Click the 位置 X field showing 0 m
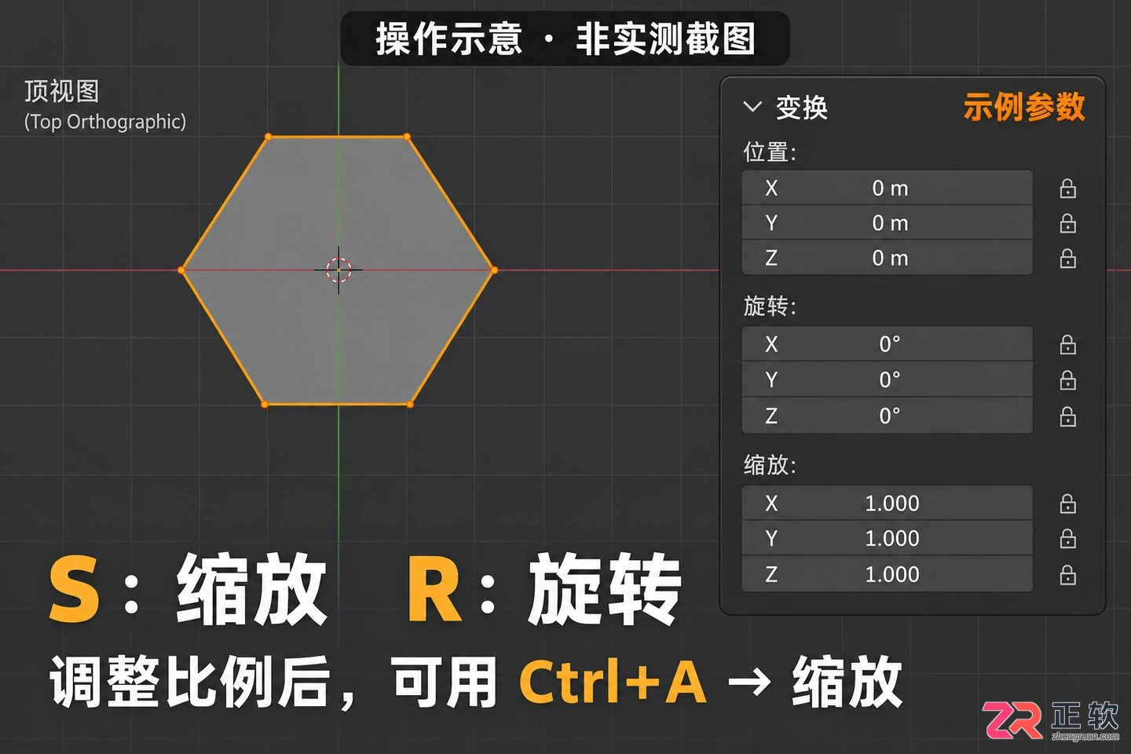The image size is (1131, 754). tap(888, 188)
